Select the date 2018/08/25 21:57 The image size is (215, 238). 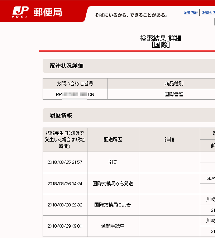tap(65, 162)
